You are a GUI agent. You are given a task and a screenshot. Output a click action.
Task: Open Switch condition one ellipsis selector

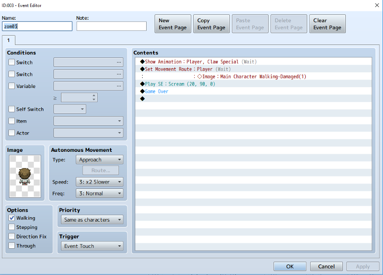coord(119,62)
